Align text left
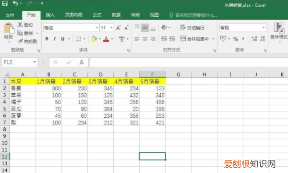 pos(137,39)
